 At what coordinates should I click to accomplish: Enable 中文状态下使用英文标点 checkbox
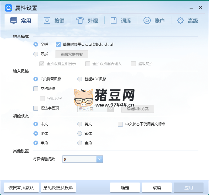(120, 124)
